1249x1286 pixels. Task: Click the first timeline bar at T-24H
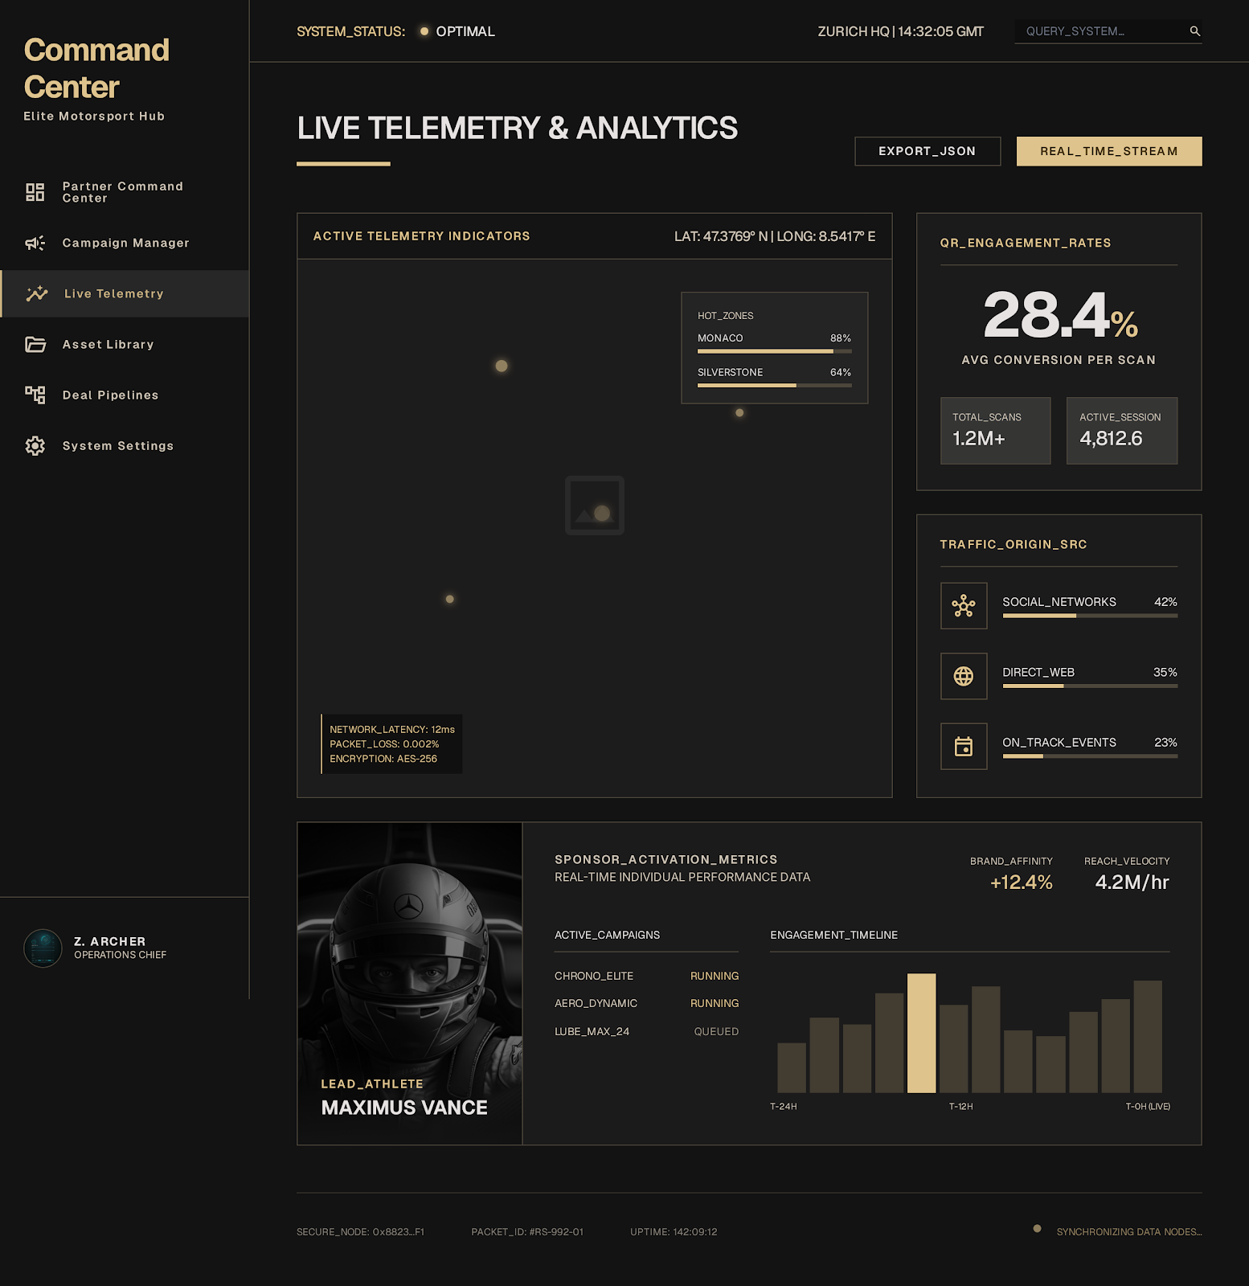[792, 1068]
